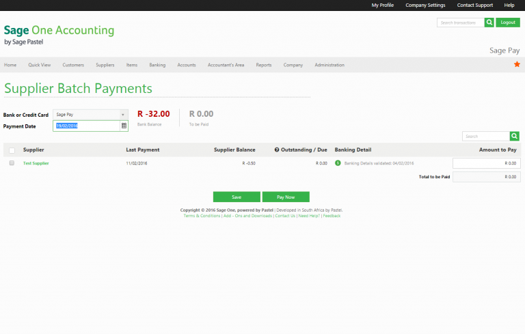Click the Pay Now button
The image size is (525, 334).
pyautogui.click(x=286, y=197)
